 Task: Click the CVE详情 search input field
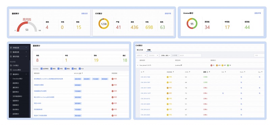click(x=190, y=55)
